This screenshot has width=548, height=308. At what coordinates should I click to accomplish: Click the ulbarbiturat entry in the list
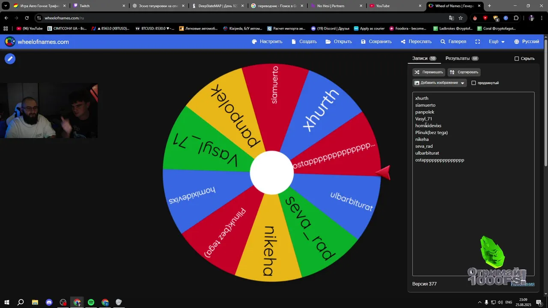427,153
